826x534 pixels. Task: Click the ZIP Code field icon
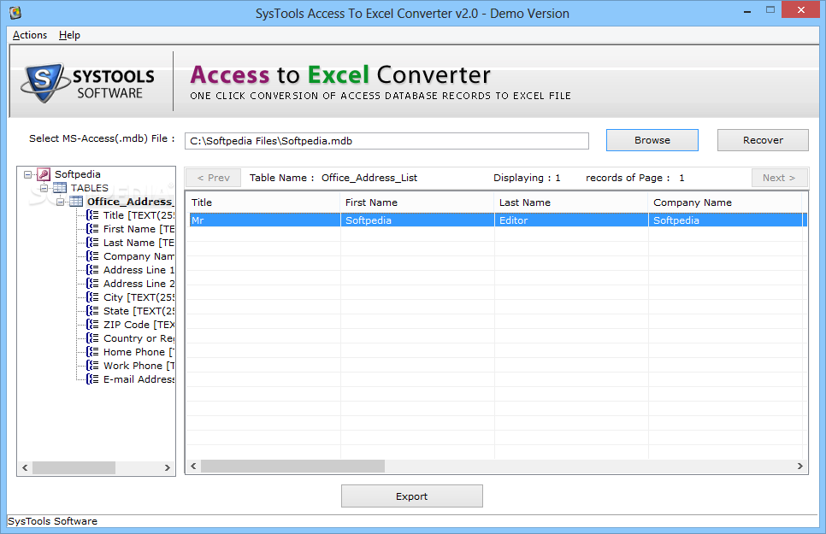(92, 325)
